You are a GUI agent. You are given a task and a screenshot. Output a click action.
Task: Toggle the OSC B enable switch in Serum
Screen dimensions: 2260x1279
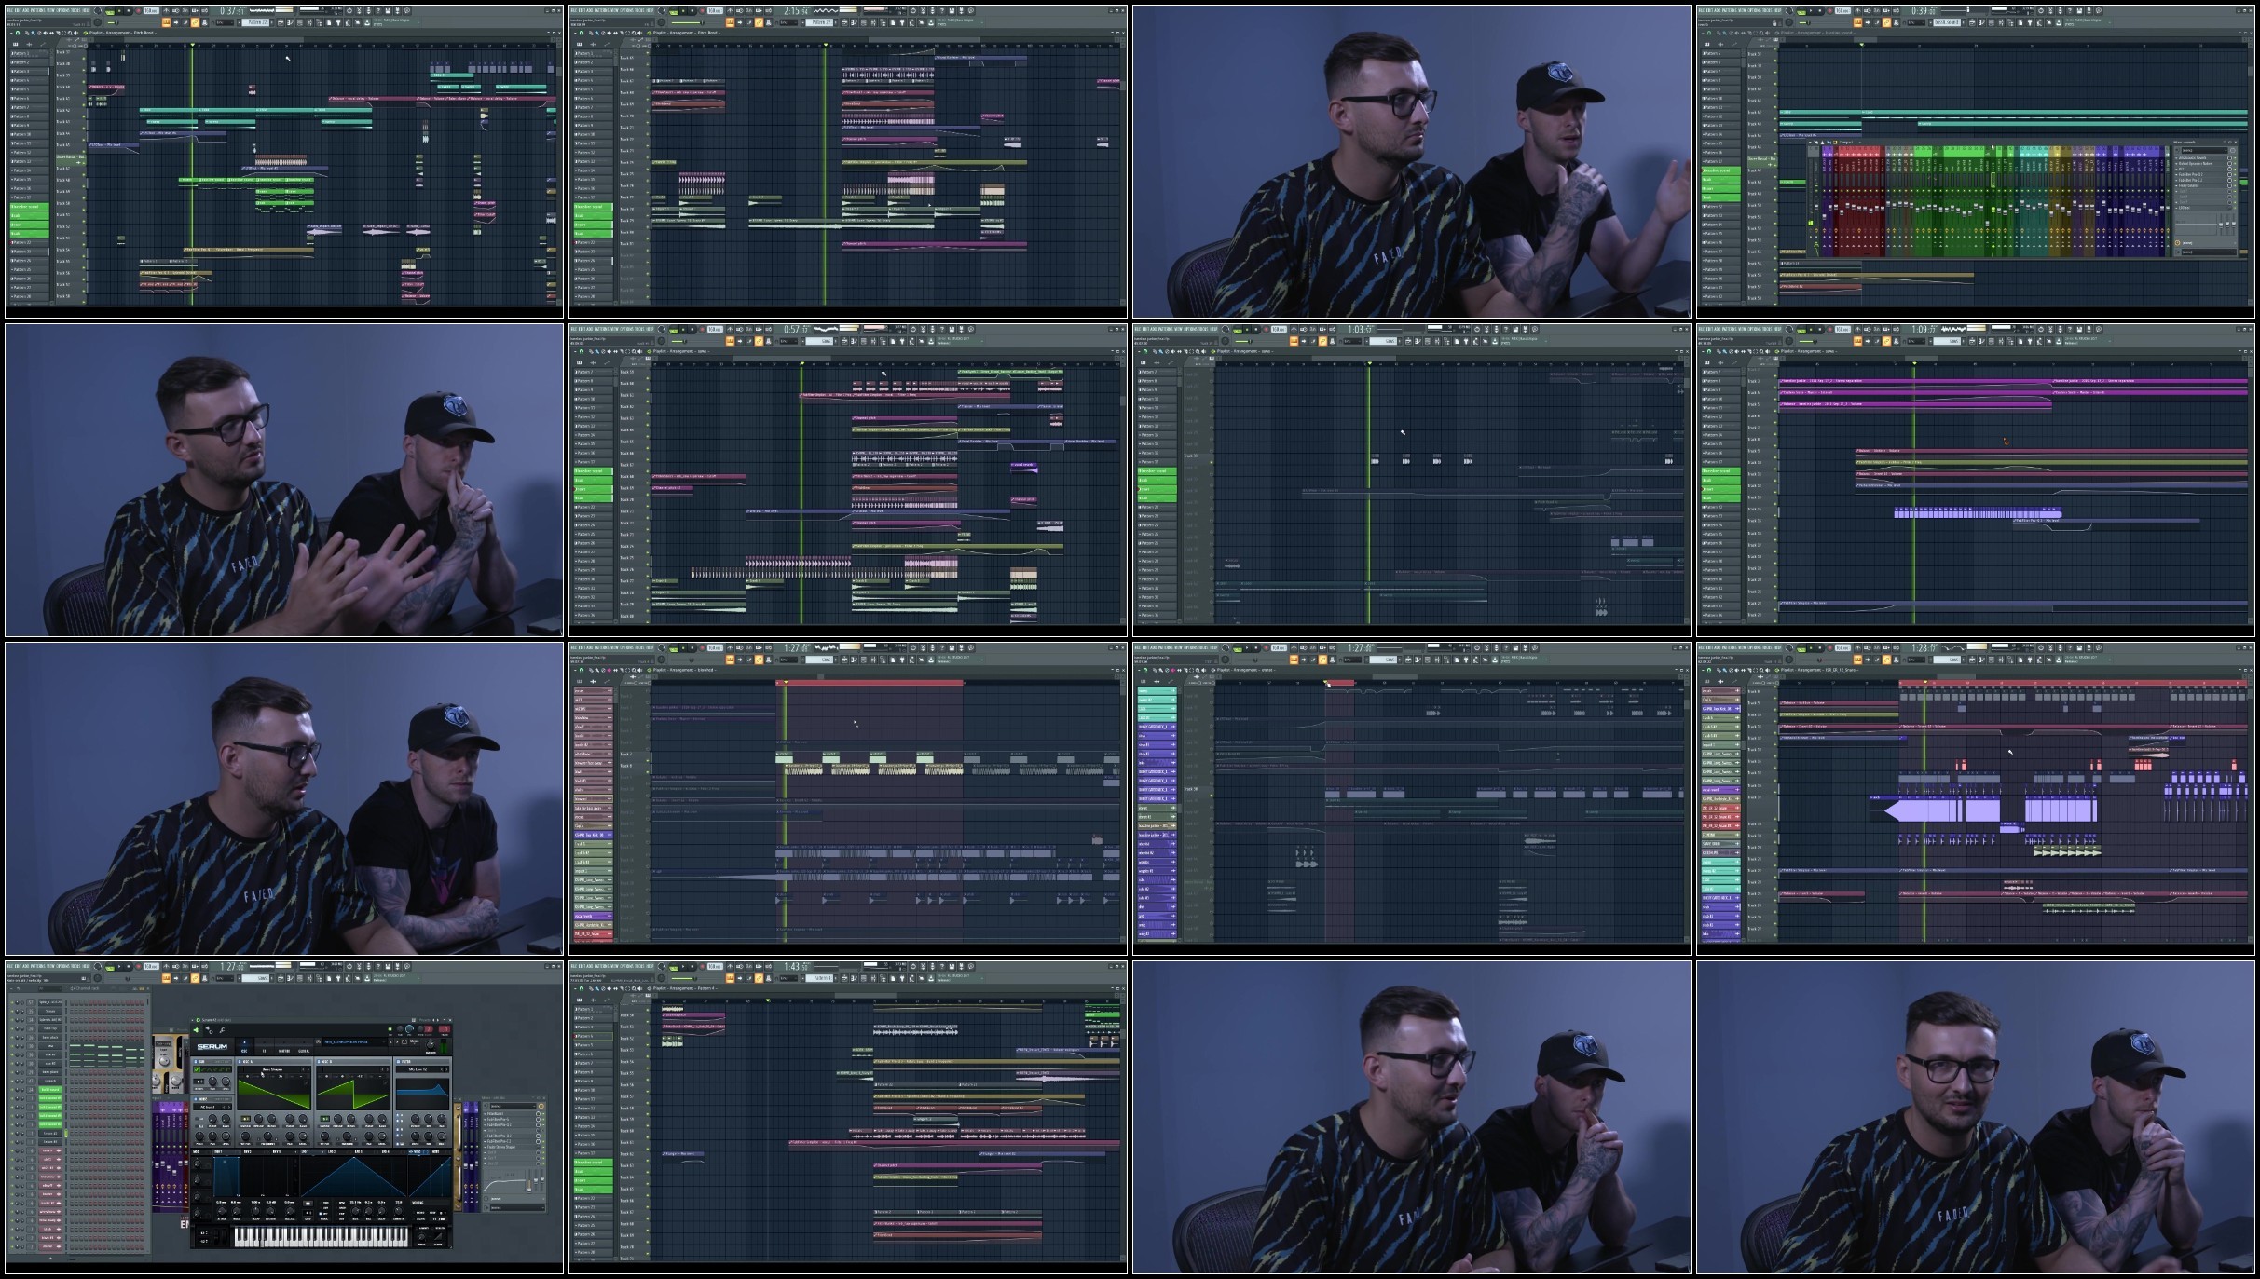pyautogui.click(x=319, y=1061)
